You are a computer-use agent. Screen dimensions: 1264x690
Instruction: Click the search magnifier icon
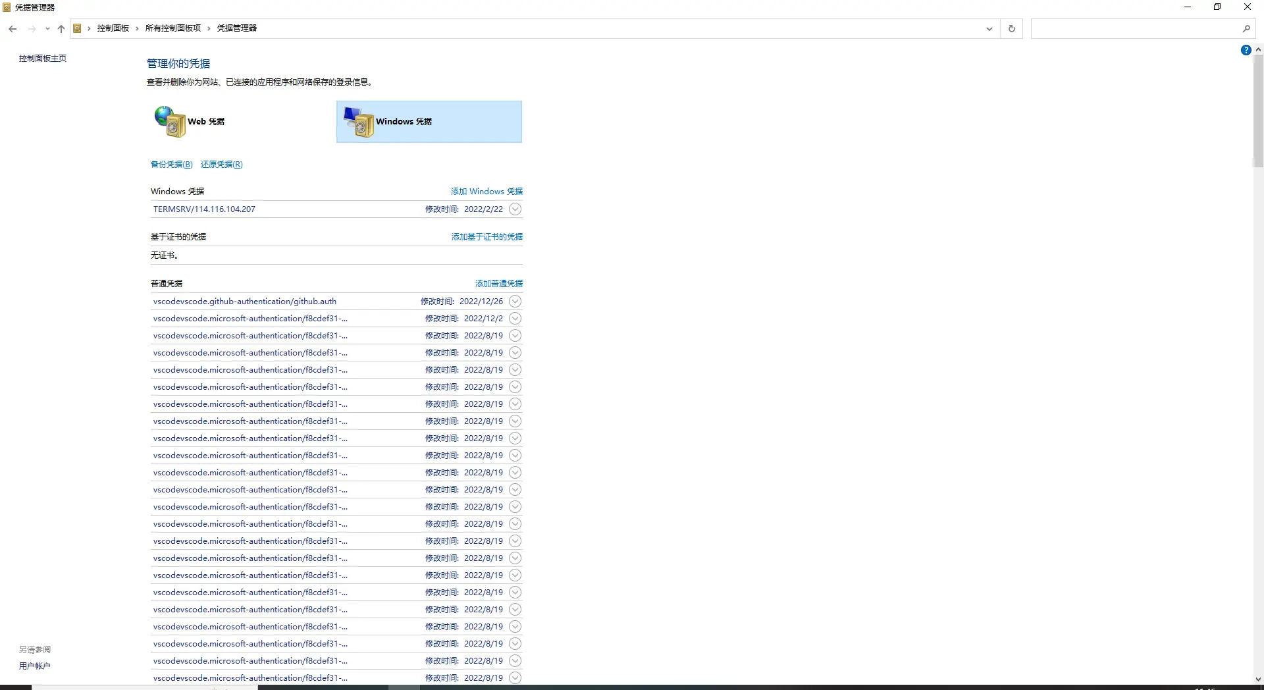pyautogui.click(x=1246, y=28)
